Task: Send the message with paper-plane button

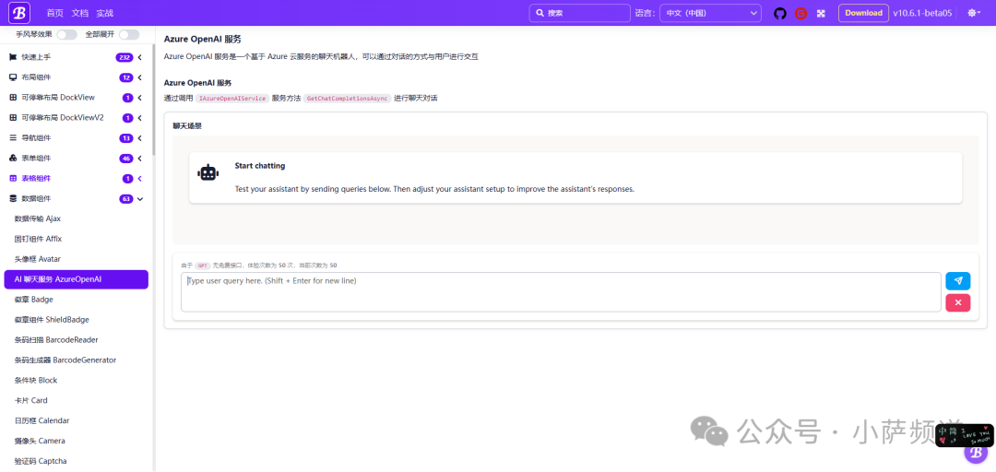Action: pos(958,281)
